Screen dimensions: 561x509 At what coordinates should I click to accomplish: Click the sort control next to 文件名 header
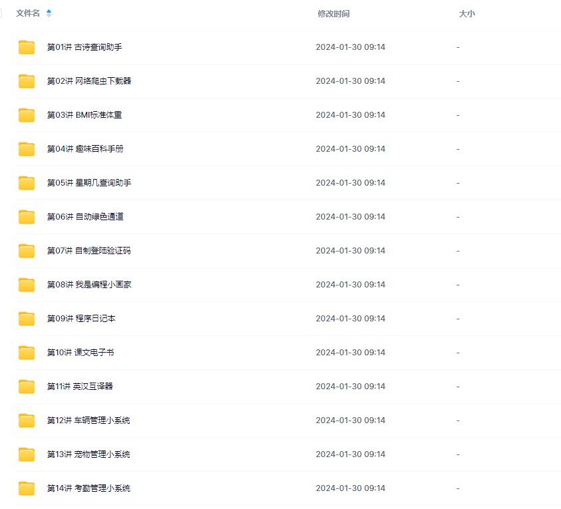point(49,13)
